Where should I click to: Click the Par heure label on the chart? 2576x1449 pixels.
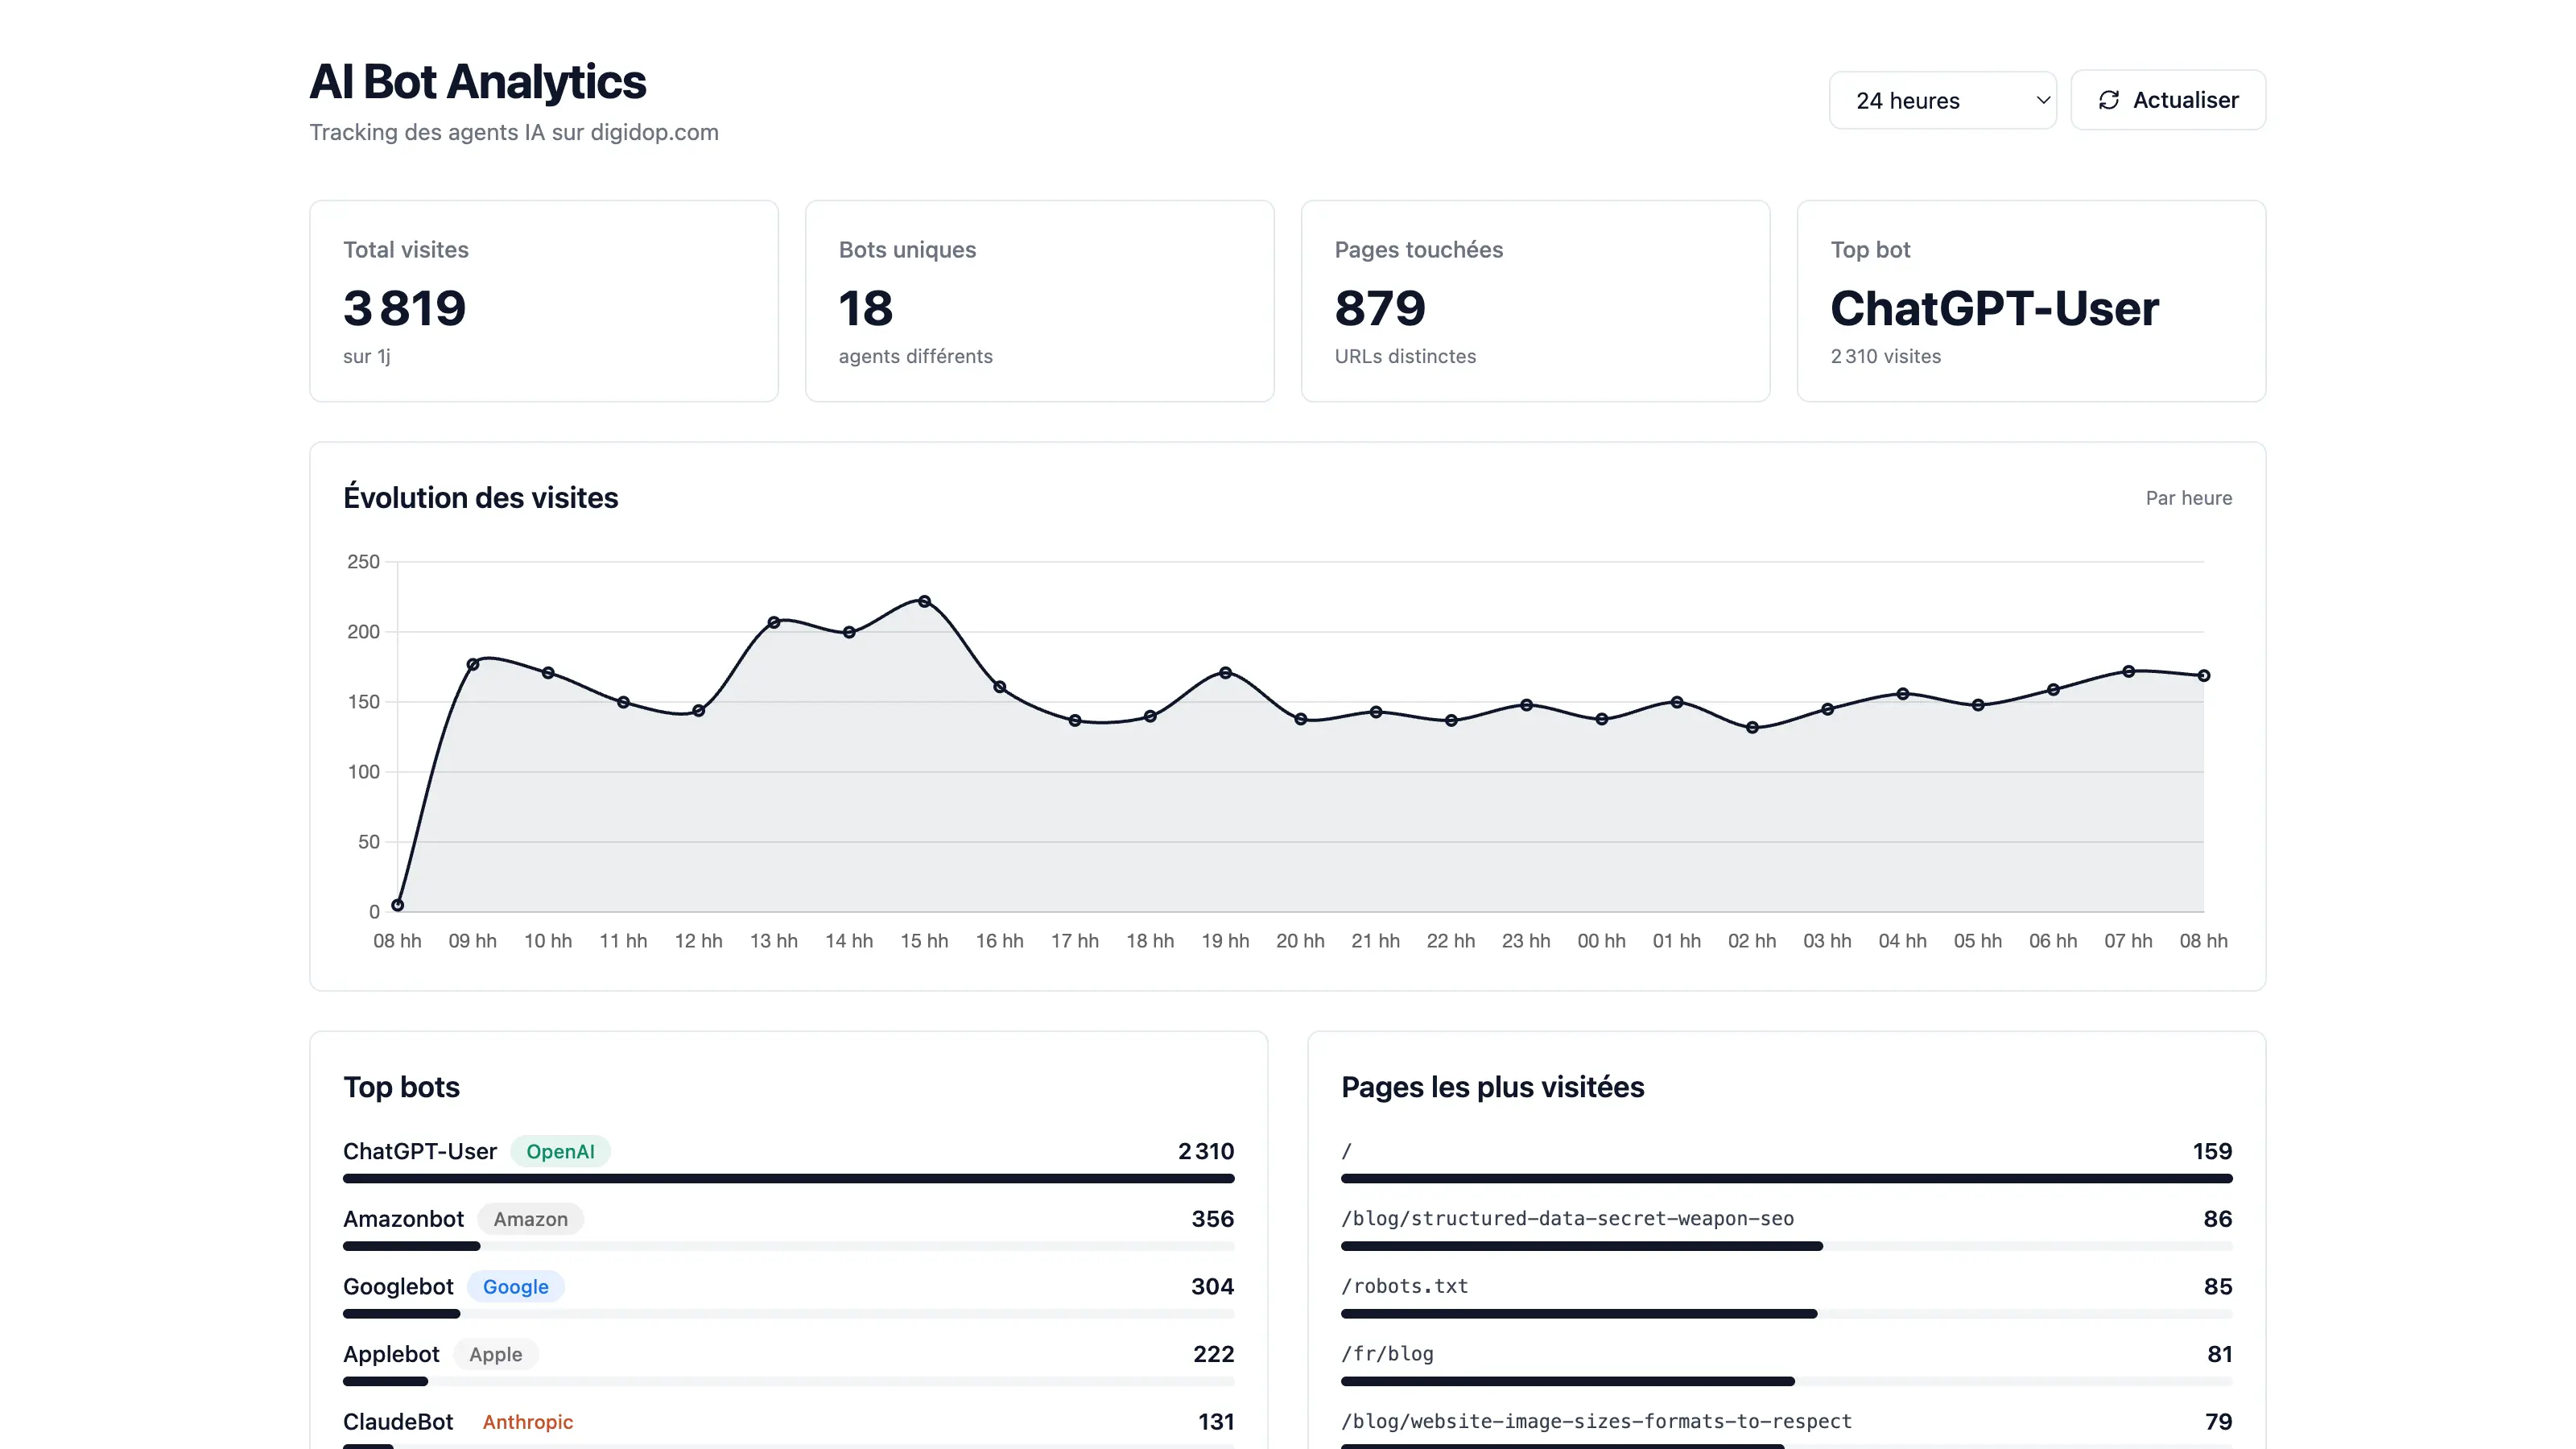pos(2189,497)
